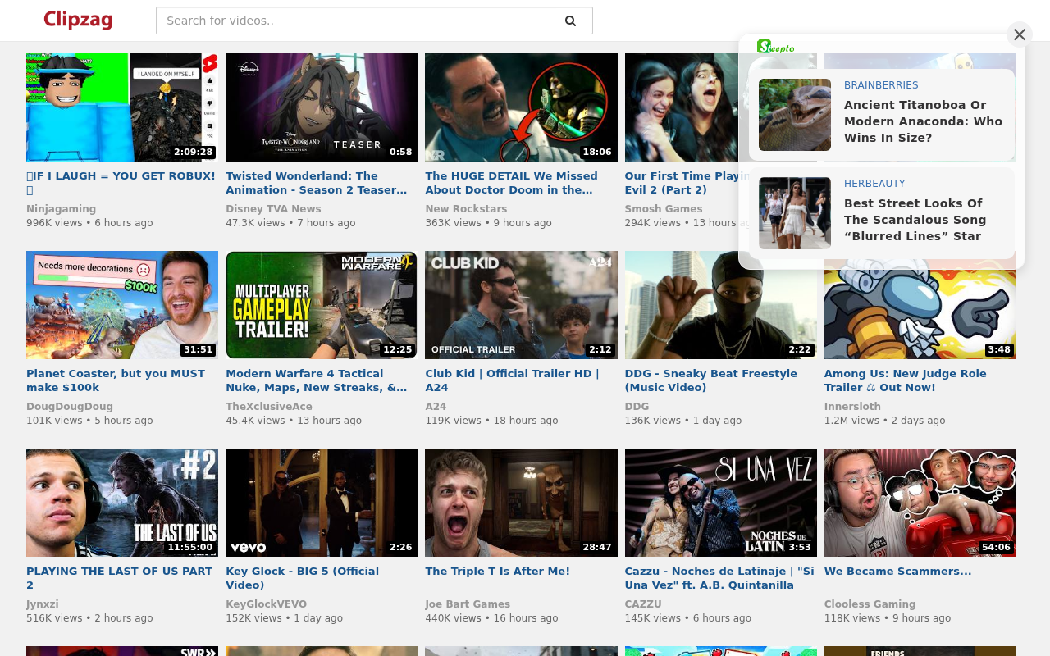Viewport: 1050px width, 656px height.
Task: Play Club Kid trailer thumbnail
Action: pos(521,305)
